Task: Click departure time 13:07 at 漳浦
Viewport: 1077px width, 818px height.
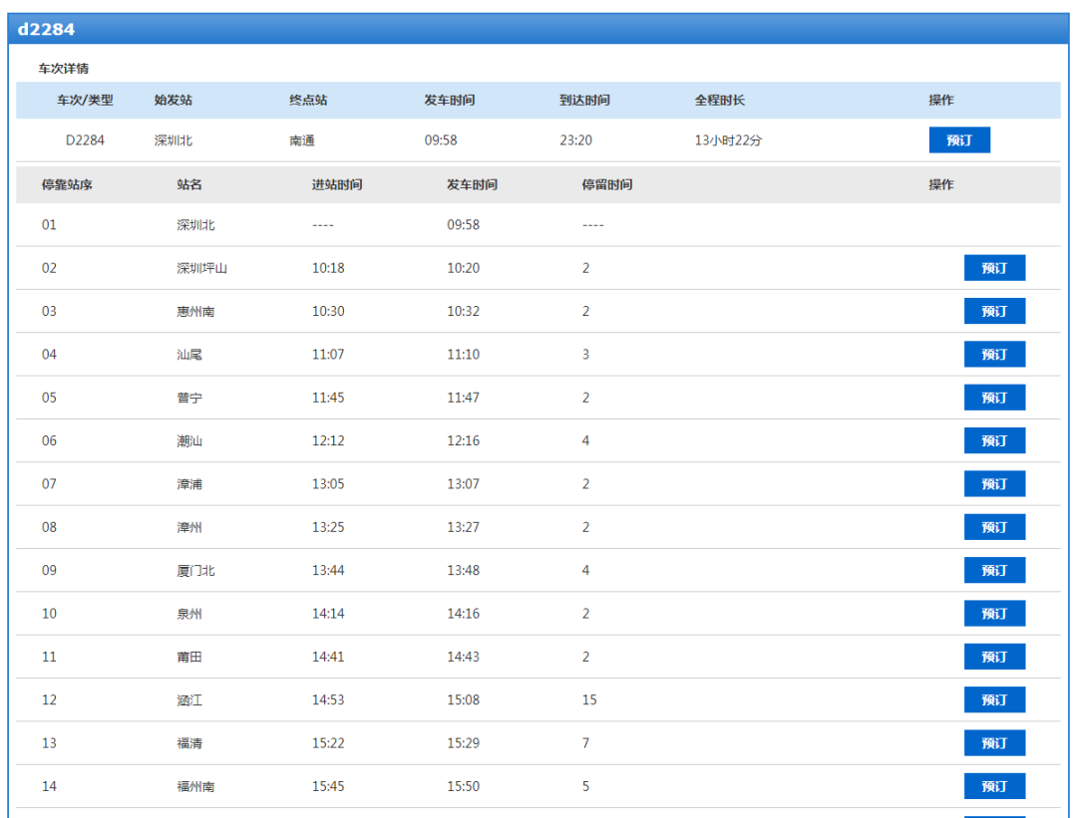Action: pyautogui.click(x=464, y=484)
